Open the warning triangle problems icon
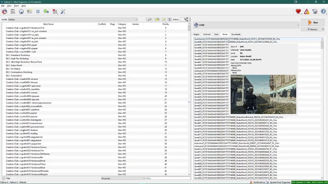Screen dimensions: 328x184 (x=306, y=11)
